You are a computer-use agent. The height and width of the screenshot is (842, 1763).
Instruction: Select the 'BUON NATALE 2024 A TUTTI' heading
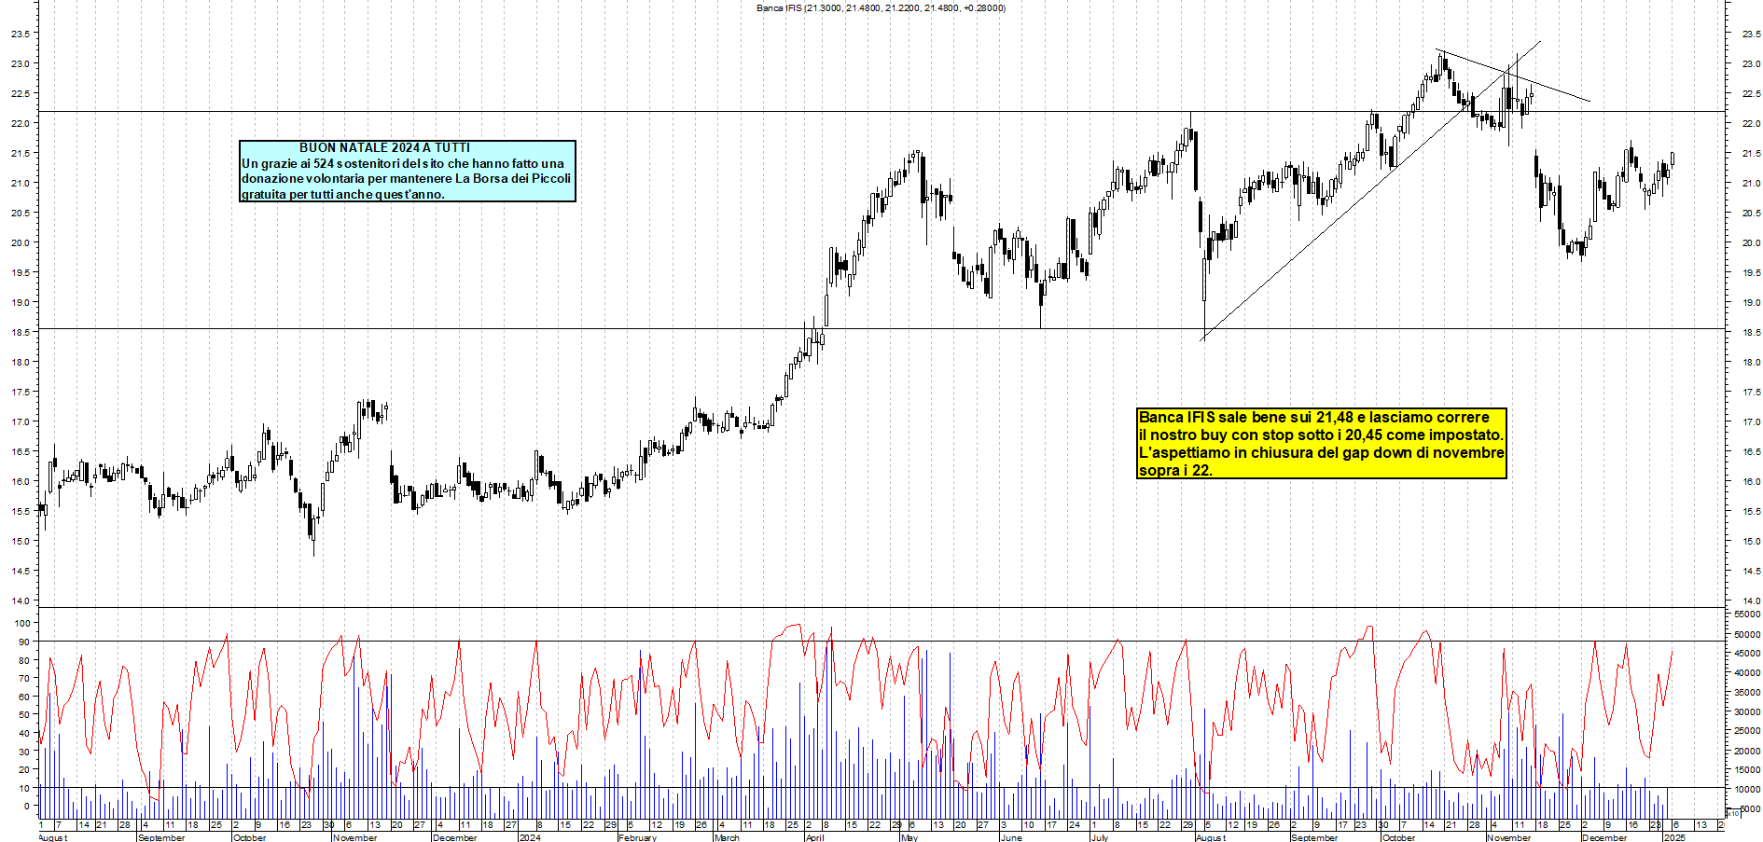point(384,147)
